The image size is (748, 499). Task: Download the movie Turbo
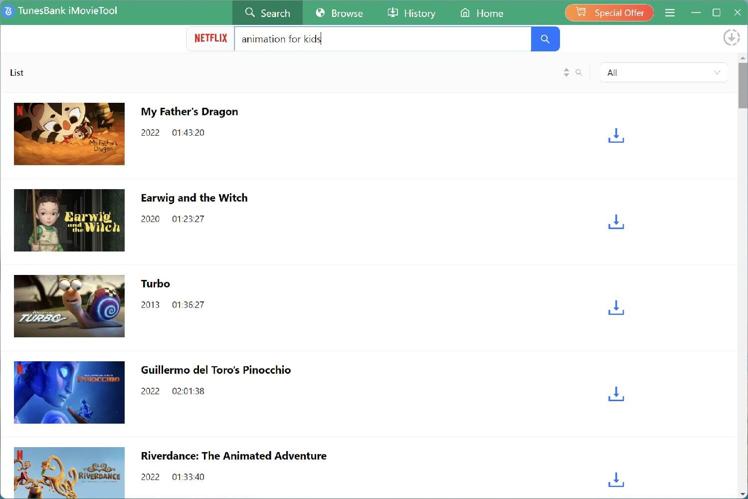(615, 308)
